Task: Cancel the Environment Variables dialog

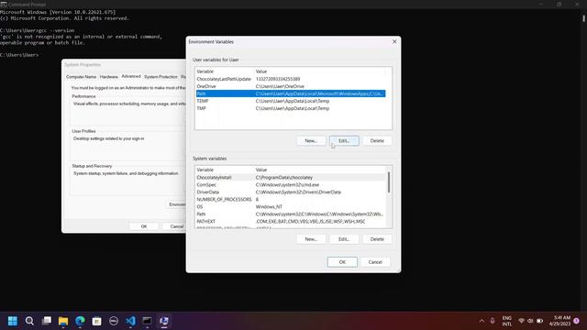Action: 375,262
